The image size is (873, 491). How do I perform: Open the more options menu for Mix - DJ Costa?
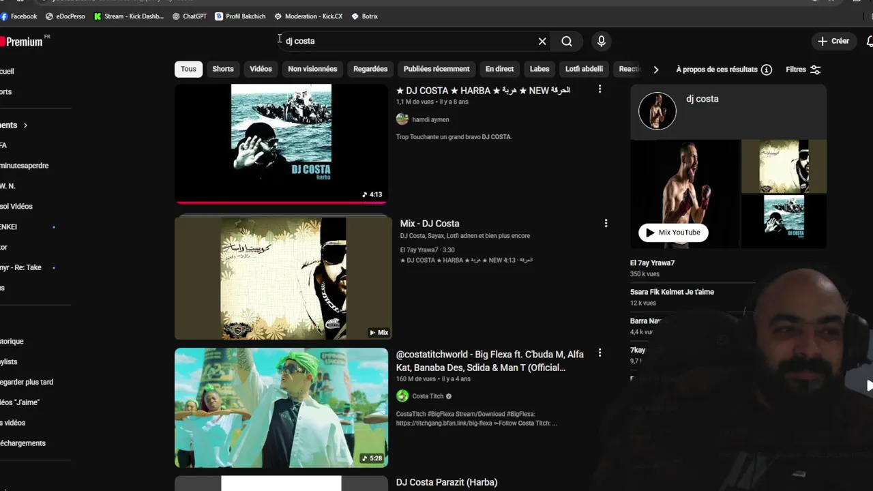606,223
